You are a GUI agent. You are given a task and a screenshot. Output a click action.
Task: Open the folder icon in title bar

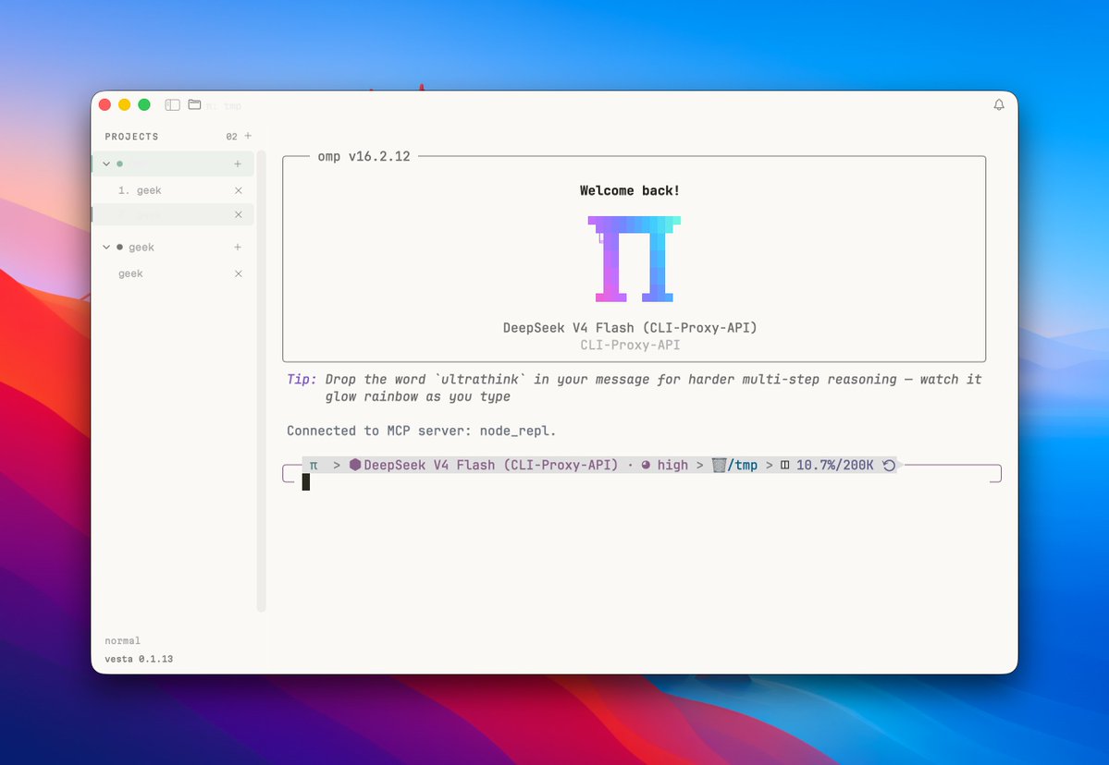coord(194,104)
